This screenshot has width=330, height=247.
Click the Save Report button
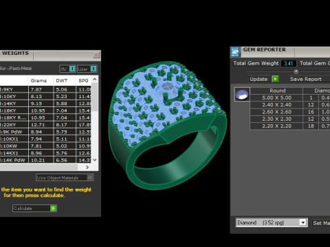pyautogui.click(x=306, y=79)
